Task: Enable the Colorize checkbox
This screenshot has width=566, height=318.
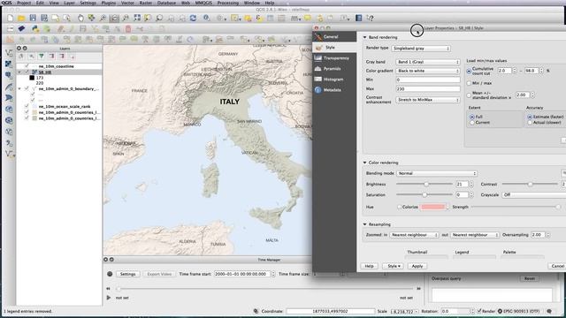Action: pyautogui.click(x=399, y=207)
